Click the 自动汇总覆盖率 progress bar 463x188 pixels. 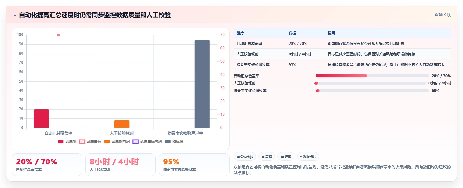373,76
